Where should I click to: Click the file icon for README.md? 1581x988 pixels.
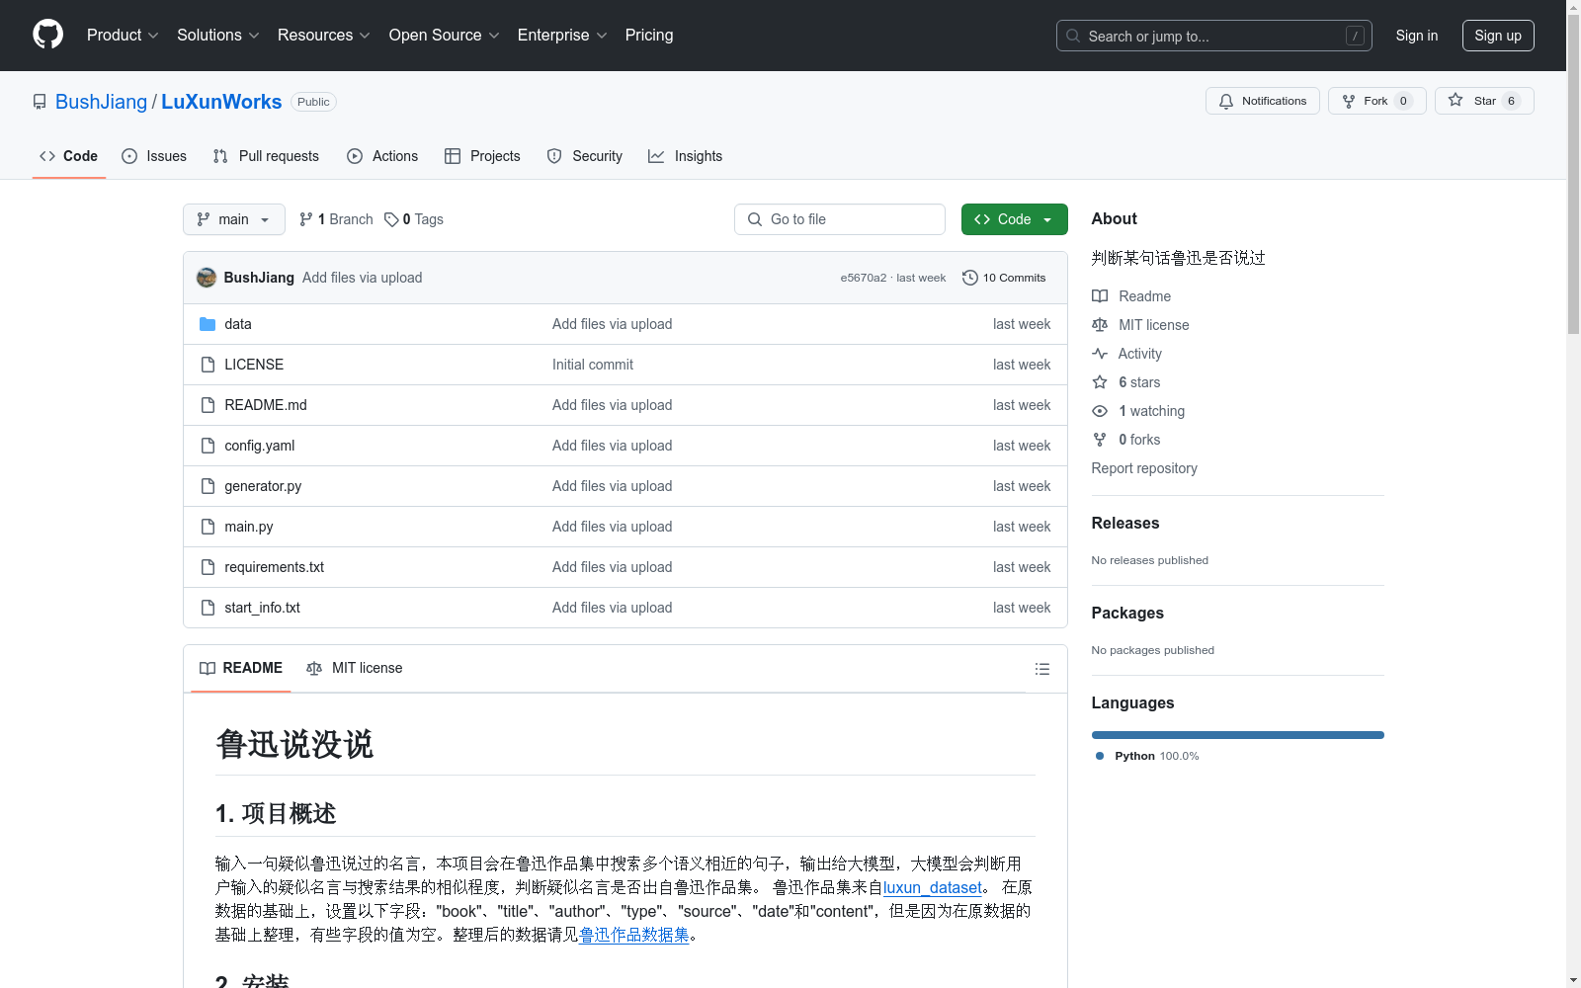click(208, 405)
